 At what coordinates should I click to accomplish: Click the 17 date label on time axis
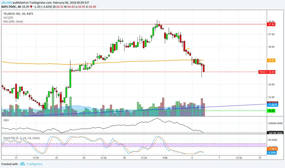click(16, 158)
